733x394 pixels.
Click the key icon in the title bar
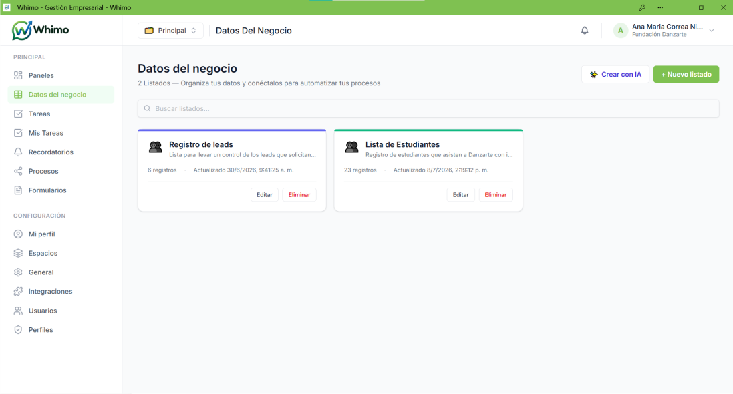click(x=642, y=7)
